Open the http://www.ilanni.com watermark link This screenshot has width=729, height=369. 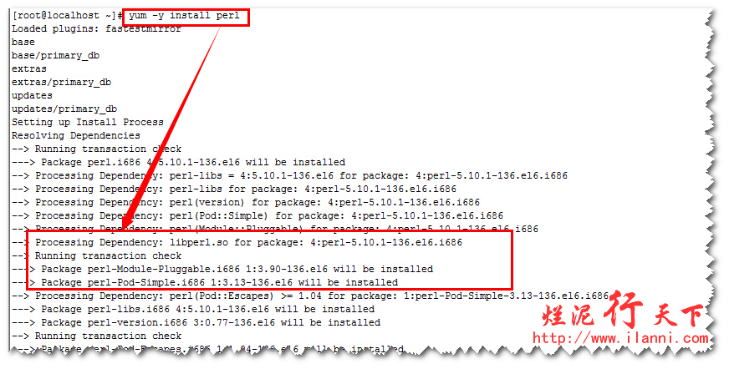pyautogui.click(x=620, y=338)
